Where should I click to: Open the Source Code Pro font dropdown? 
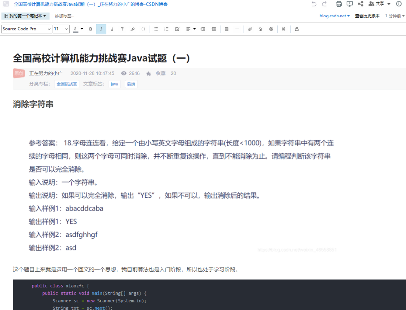point(27,29)
